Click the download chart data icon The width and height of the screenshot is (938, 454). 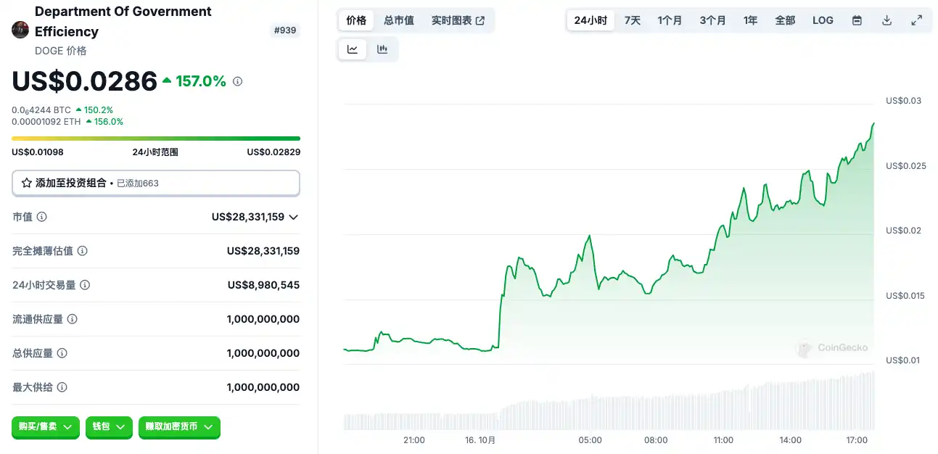click(x=886, y=20)
